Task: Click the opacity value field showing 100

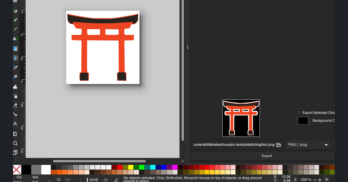Action: [x=67, y=180]
